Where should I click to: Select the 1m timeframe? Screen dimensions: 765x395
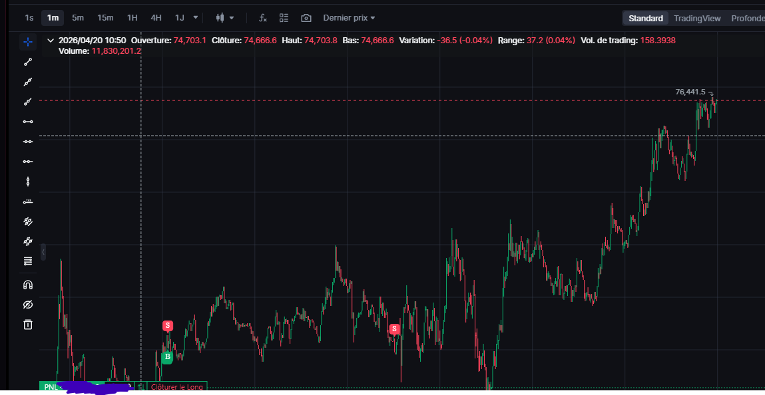tap(53, 18)
